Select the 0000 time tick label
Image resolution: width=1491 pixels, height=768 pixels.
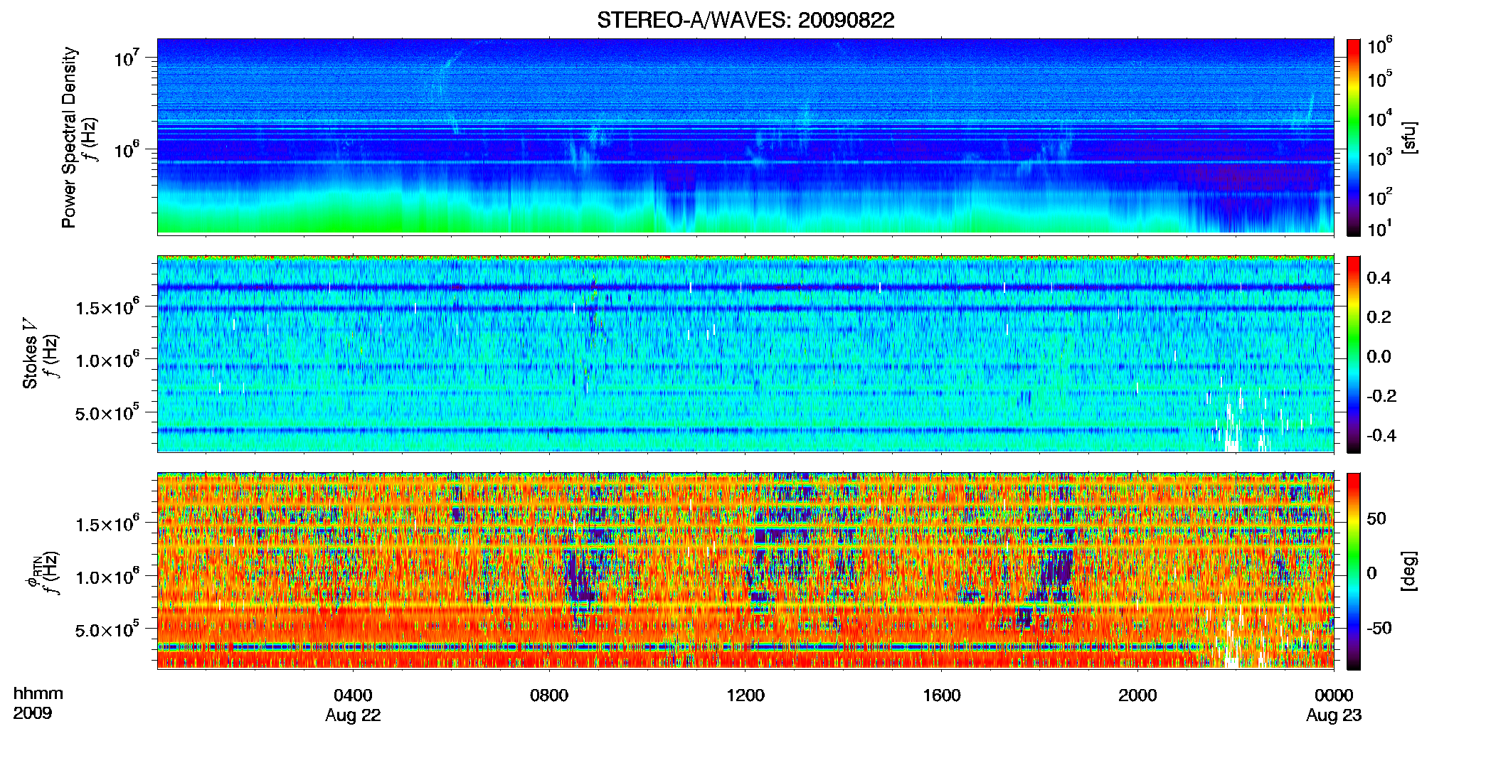pyautogui.click(x=1334, y=695)
